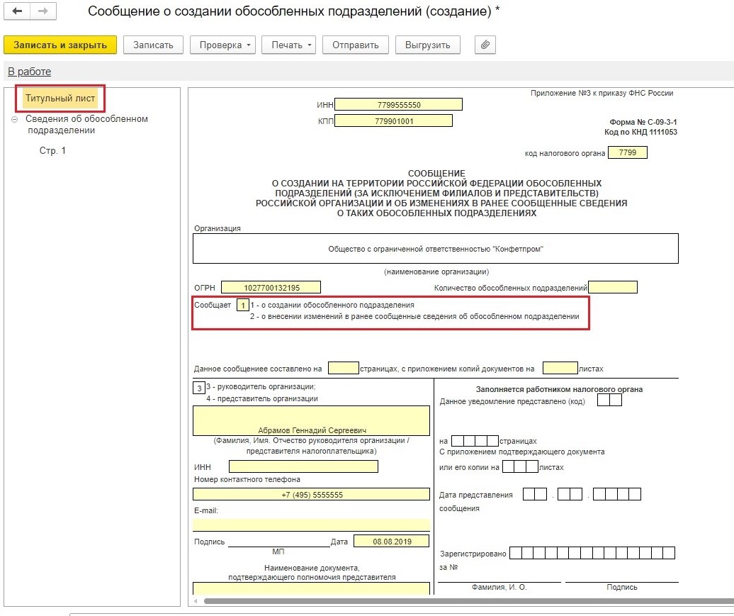Open the 'Печать' dropdown menu

click(291, 45)
